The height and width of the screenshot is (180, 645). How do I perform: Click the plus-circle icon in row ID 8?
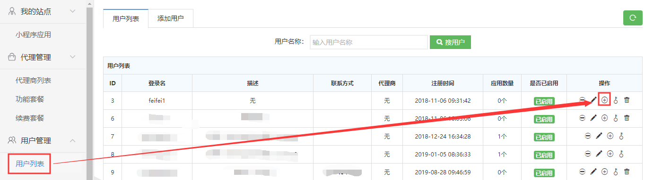(610, 154)
